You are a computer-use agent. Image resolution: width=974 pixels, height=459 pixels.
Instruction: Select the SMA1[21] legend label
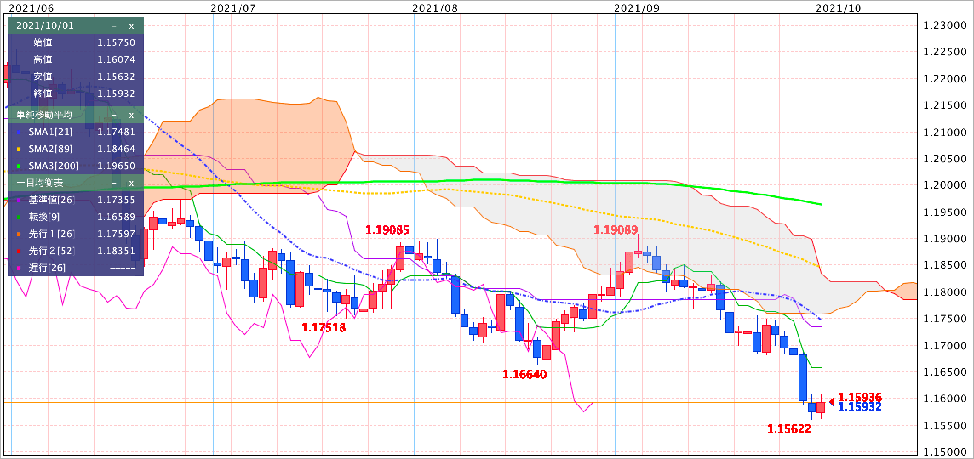tap(51, 132)
